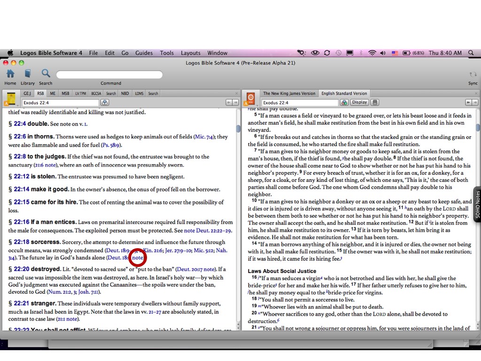Viewport: 481px width, 361px height.
Task: Open the Search tool in toolbar
Action: (46, 77)
